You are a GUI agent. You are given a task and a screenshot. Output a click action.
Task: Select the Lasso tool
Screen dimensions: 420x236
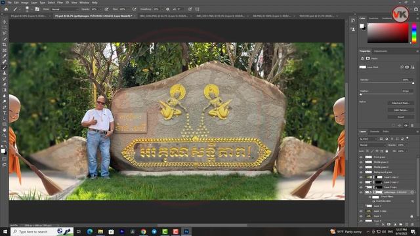tap(5, 33)
